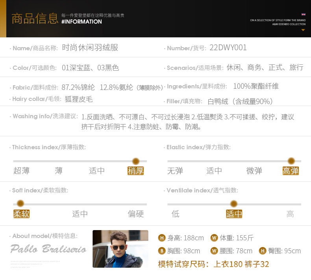Click the Thickness index/厚薄指数 label
This screenshot has width=311, height=280.
tap(49, 147)
